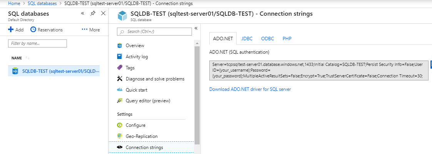This screenshot has width=432, height=154.
Task: Click the Add plus icon
Action: [x=11, y=29]
